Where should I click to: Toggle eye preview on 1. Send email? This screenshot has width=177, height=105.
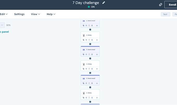click(x=97, y=25)
